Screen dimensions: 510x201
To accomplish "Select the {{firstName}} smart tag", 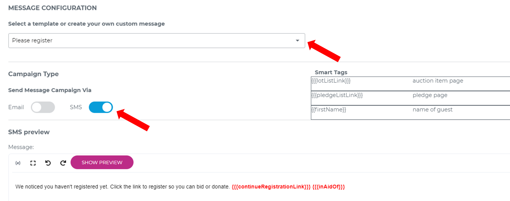I will 329,110.
